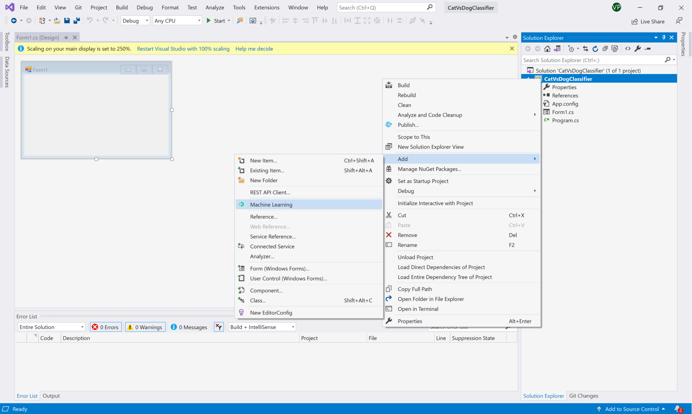The height and width of the screenshot is (414, 692).
Task: Click the Save All toolbar icon
Action: [77, 21]
